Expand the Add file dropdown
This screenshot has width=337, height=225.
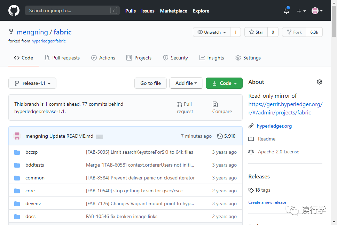click(186, 83)
